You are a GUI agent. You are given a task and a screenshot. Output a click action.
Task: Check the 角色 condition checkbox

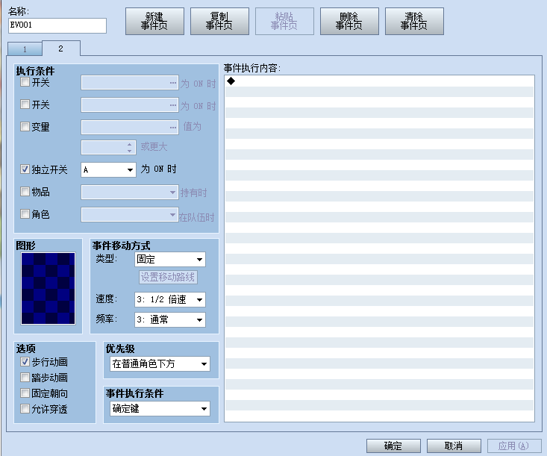[25, 213]
